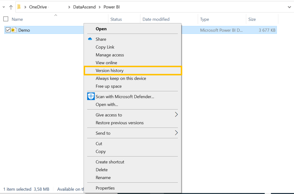Click the folder icon in address bar
The height and width of the screenshot is (194, 294).
coord(19,7)
